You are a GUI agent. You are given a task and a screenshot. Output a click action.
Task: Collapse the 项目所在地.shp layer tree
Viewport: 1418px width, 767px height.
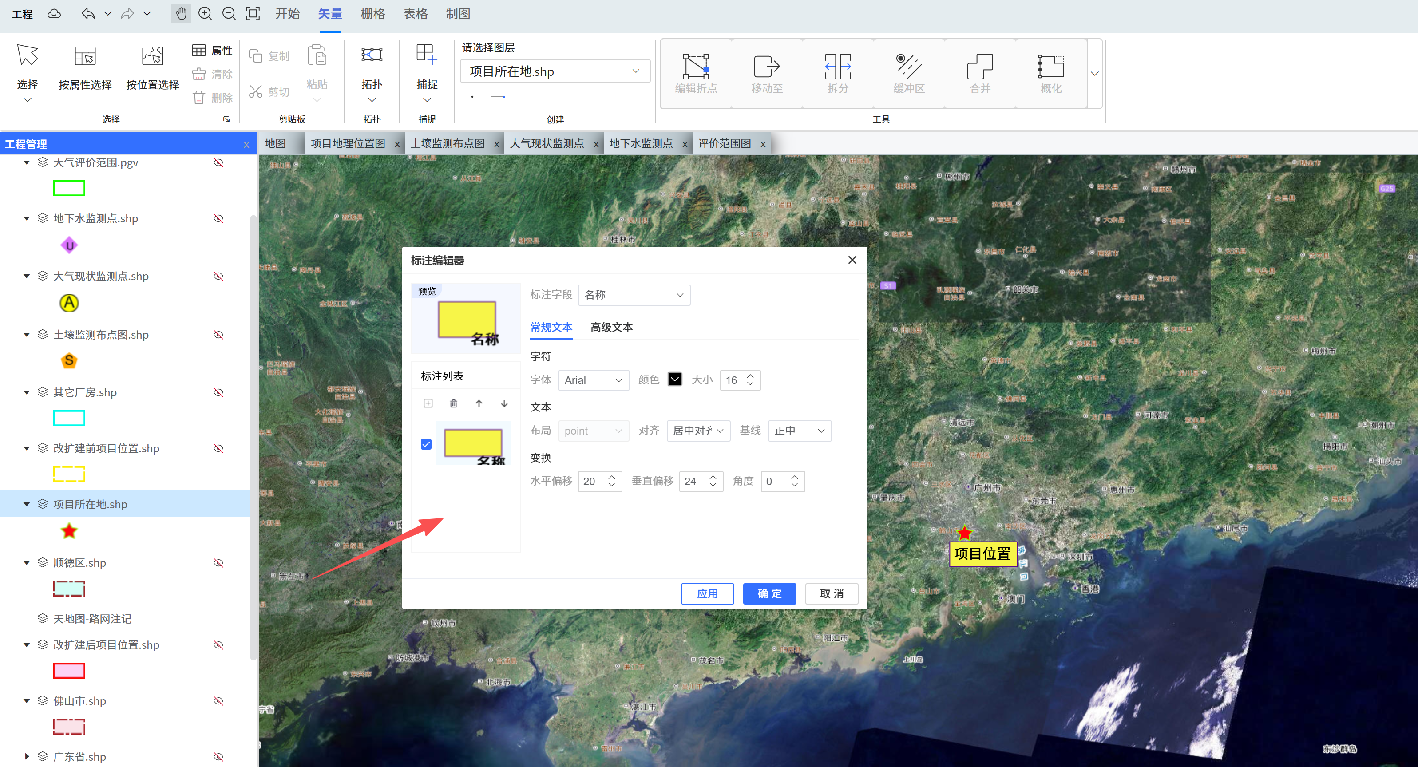pyautogui.click(x=27, y=504)
